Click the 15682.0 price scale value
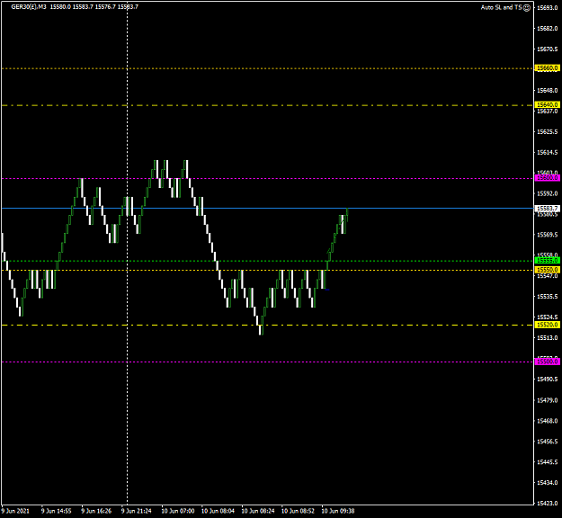This screenshot has width=562, height=518. pos(548,28)
